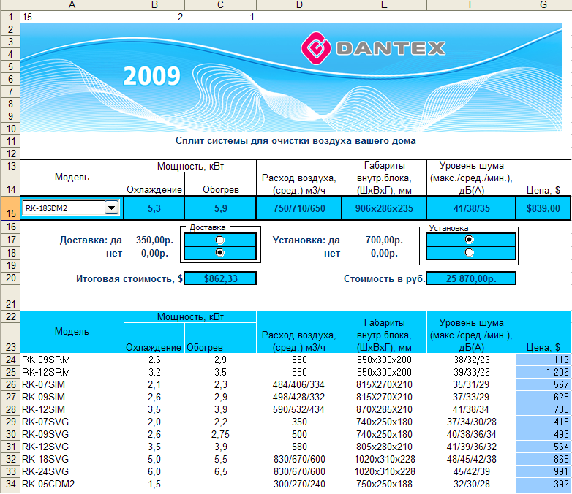572x494 pixels.
Task: Open the RK-18SDM2 model dropdown arrow
Action: (112, 208)
